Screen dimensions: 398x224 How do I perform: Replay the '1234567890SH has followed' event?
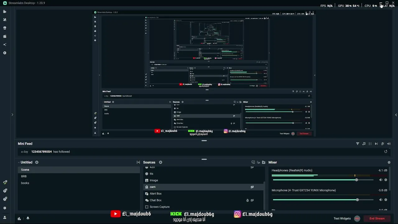pyautogui.click(x=386, y=152)
